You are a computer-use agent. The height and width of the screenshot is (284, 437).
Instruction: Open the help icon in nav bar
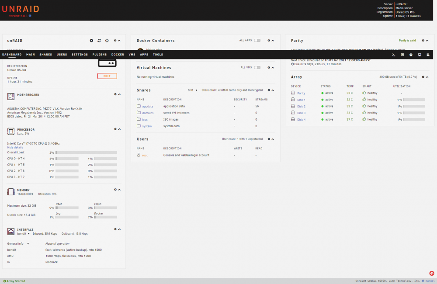coord(411,55)
